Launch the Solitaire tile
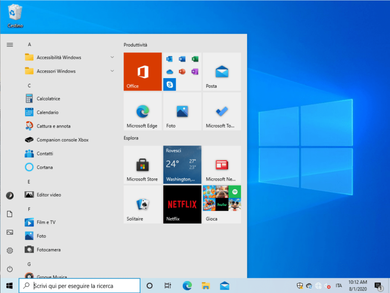This screenshot has width=390, height=293. [x=142, y=204]
